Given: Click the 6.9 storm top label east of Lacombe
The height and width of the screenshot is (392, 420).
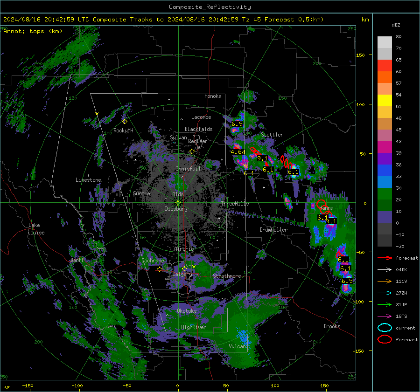Looking at the screenshot, I should (x=237, y=124).
